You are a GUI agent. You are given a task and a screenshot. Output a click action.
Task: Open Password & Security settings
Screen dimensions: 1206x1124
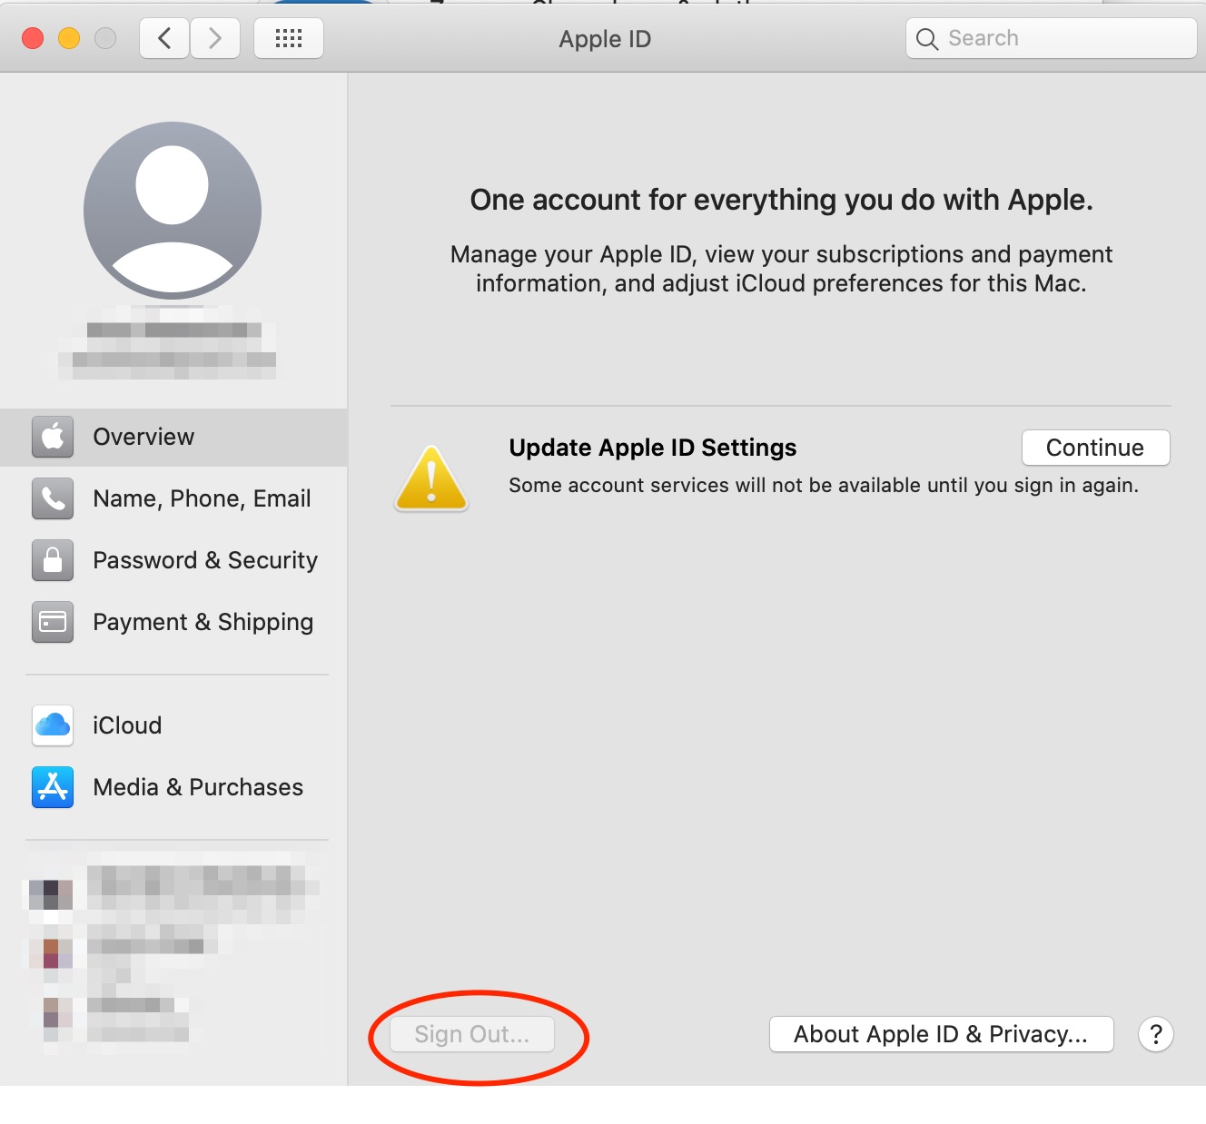(173, 560)
